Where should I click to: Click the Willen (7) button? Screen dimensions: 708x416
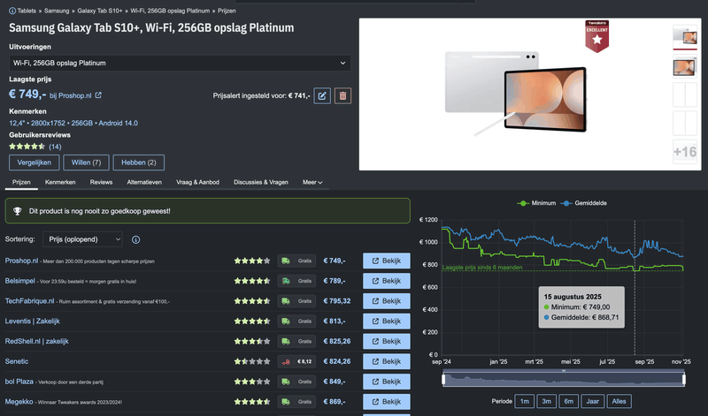pos(86,163)
